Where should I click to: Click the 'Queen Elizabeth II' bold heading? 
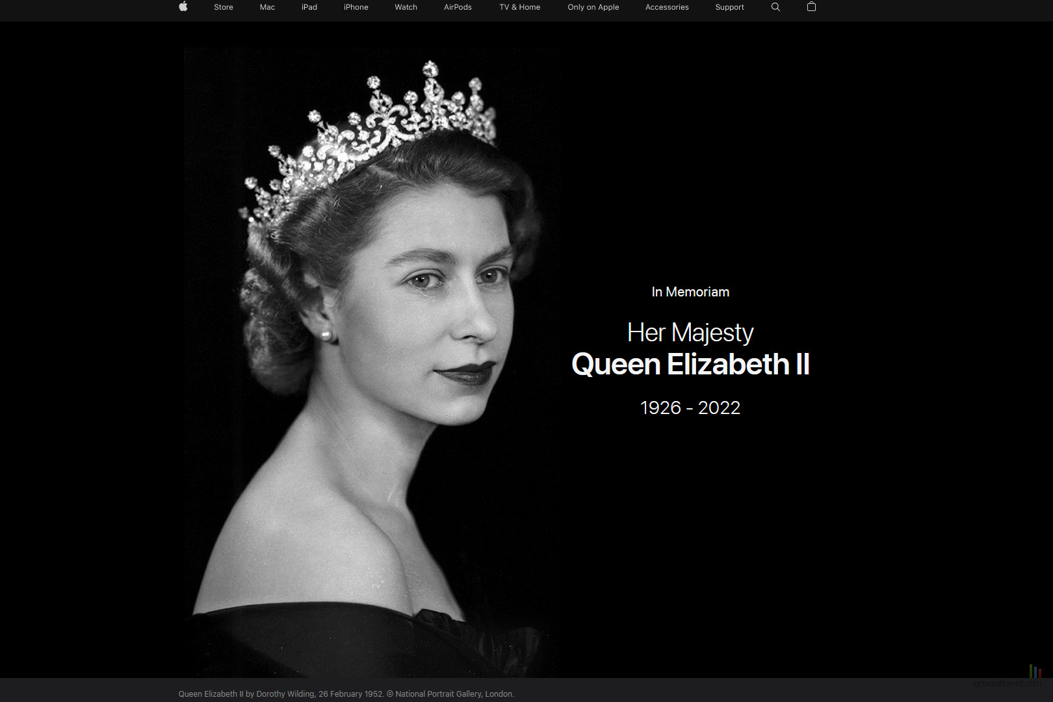click(x=690, y=364)
